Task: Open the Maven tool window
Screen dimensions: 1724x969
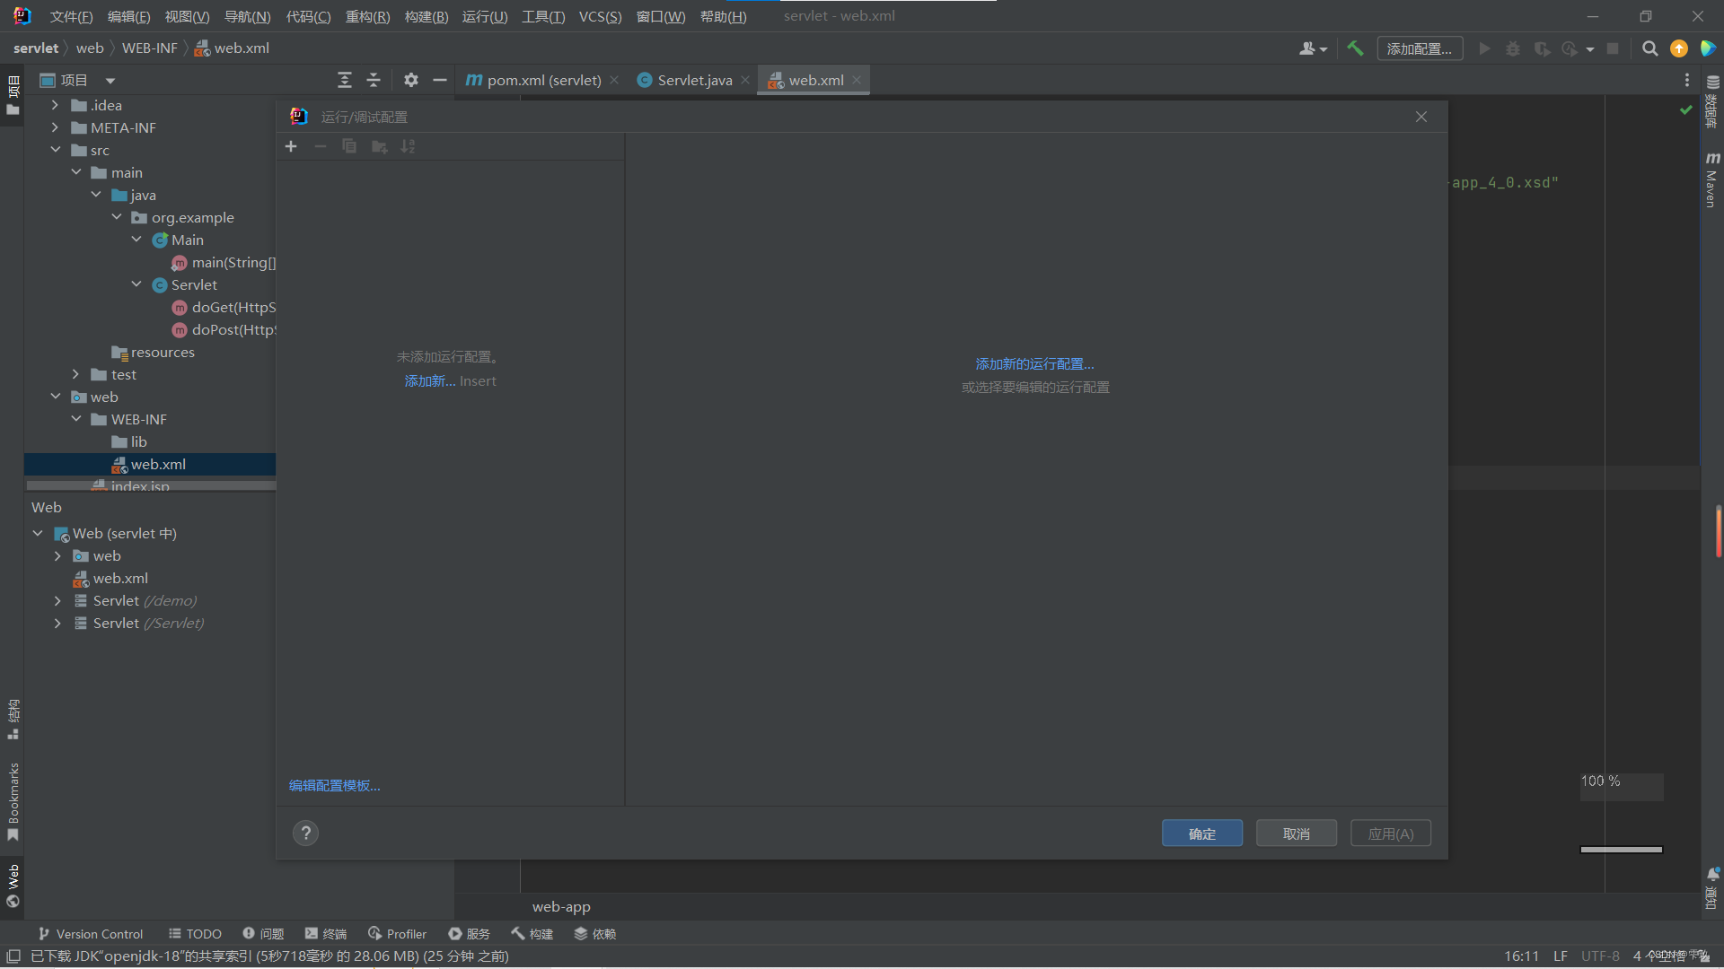Action: tap(1711, 179)
